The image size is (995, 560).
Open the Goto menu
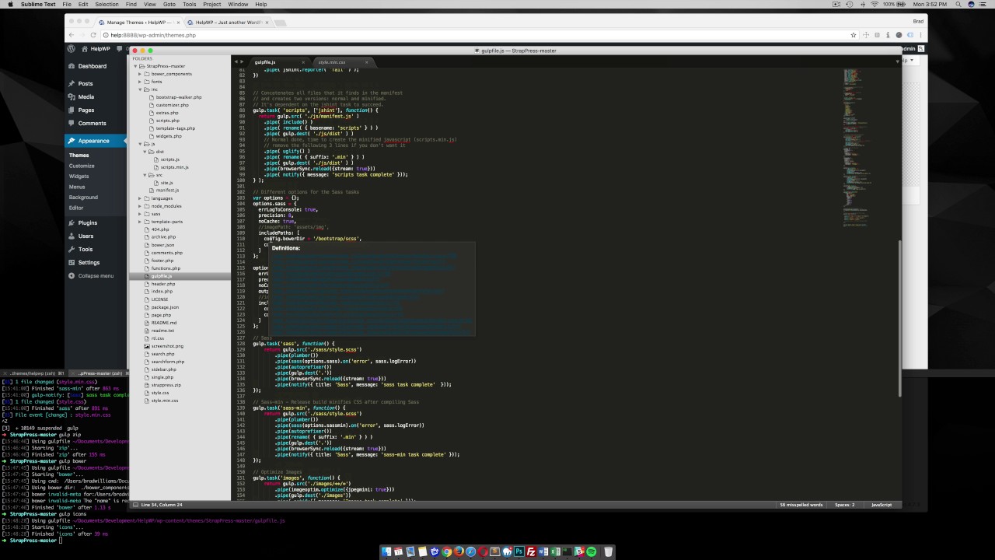click(169, 5)
